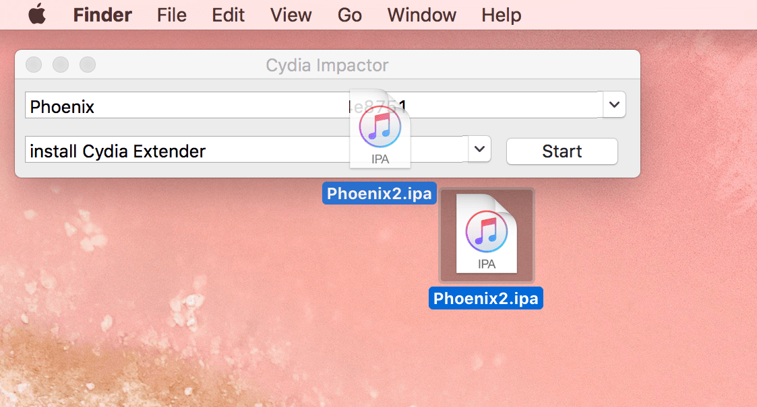757x407 pixels.
Task: Open the Finder menu
Action: tap(102, 15)
